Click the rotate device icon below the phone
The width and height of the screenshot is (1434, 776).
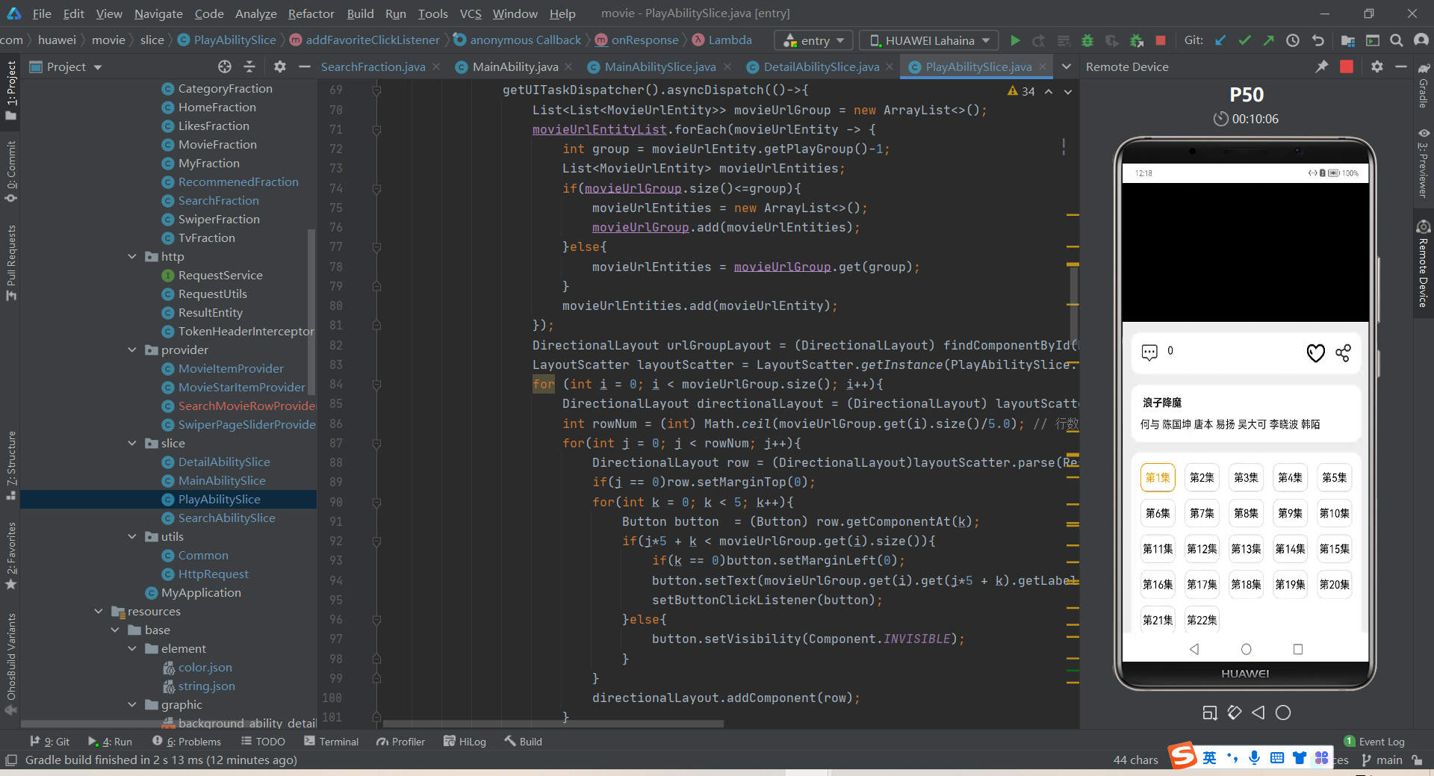[x=1235, y=713]
